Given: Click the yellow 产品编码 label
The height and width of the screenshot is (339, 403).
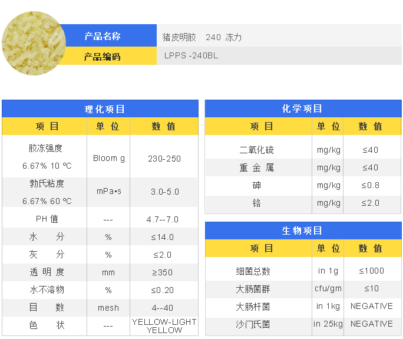Looking at the screenshot, I should (103, 57).
